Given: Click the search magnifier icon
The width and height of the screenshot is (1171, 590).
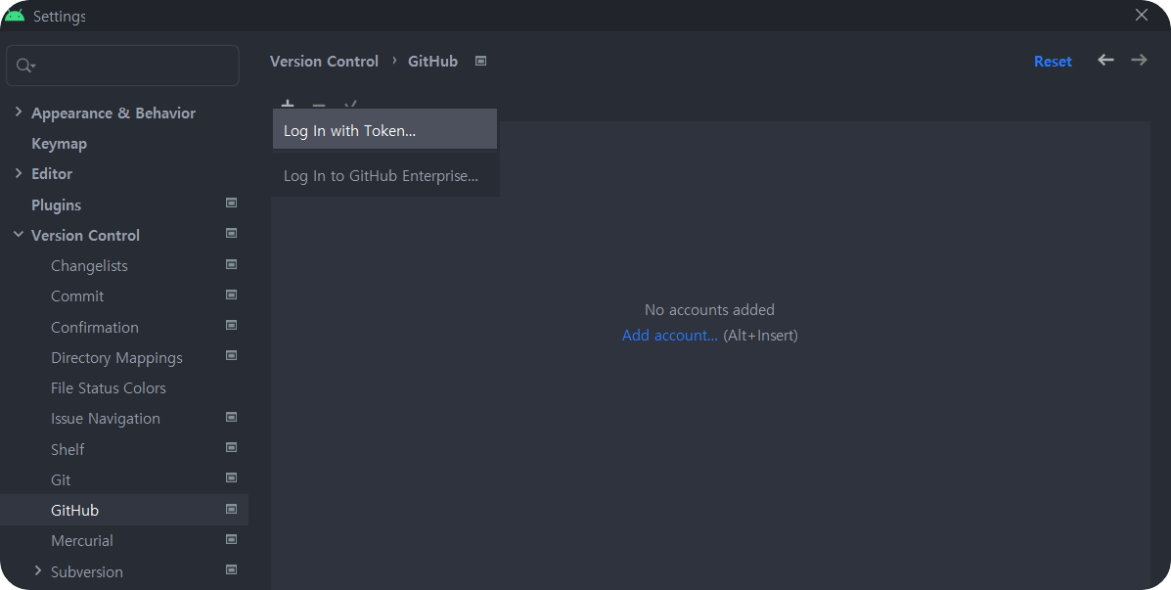Looking at the screenshot, I should click(25, 66).
